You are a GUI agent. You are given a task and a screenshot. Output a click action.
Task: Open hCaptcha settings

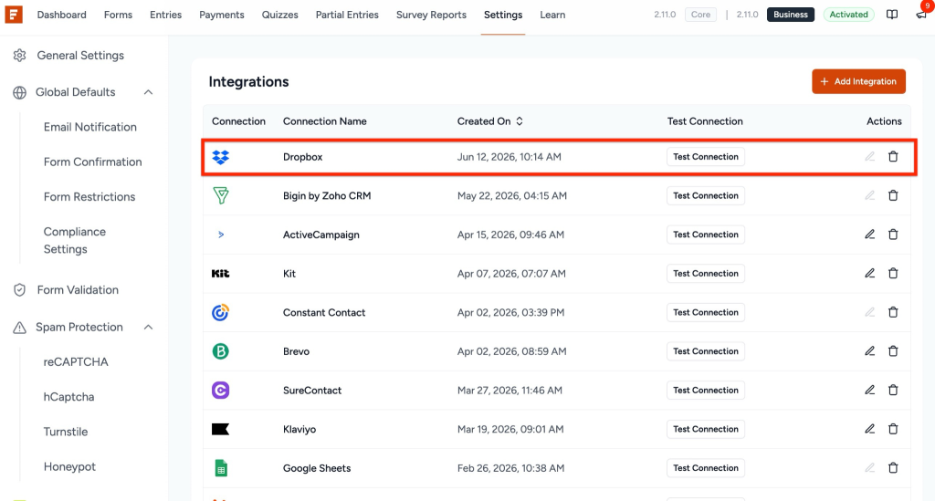click(68, 397)
